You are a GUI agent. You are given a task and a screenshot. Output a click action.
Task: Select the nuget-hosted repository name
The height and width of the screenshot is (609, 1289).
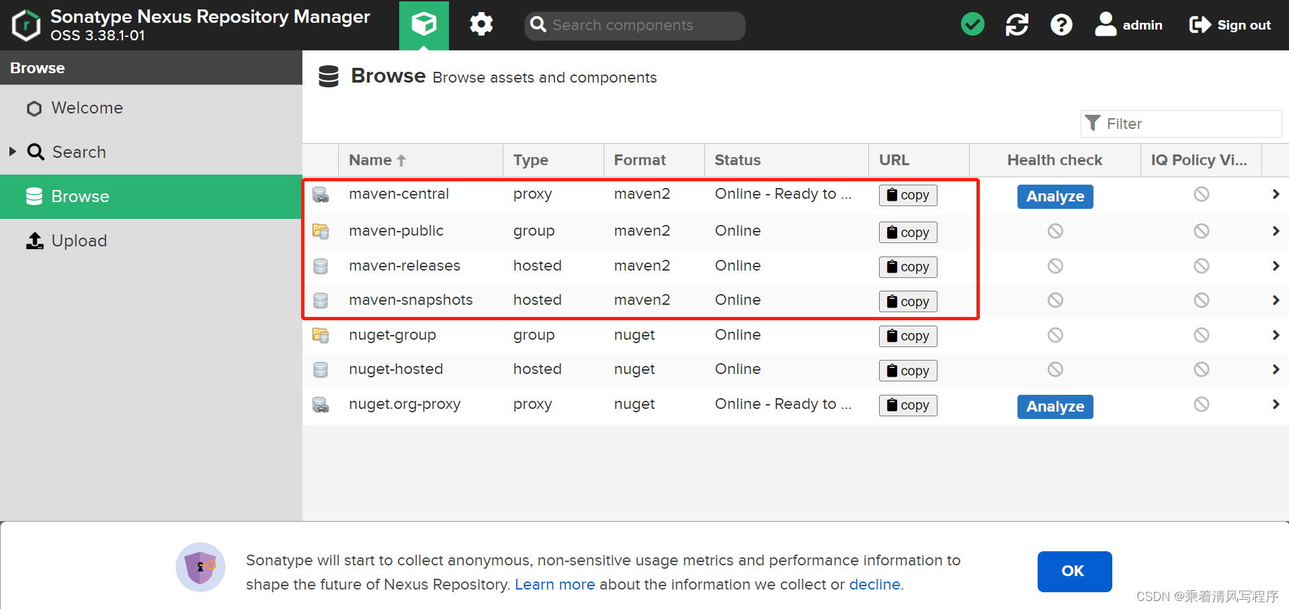[396, 369]
